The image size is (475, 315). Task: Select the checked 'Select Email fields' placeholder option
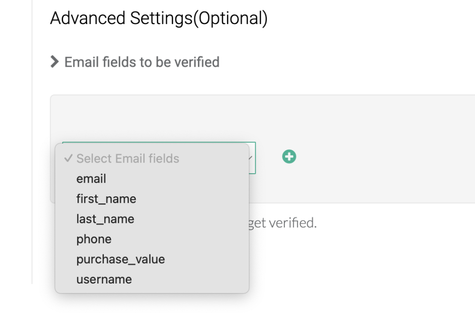point(152,158)
